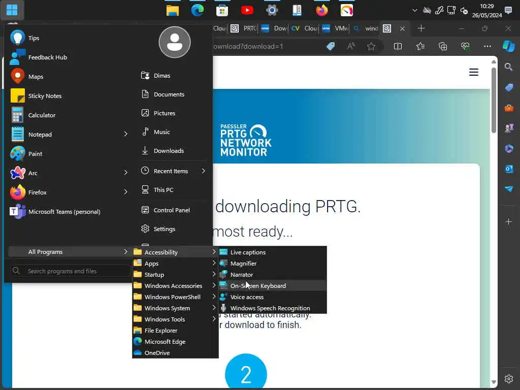Image resolution: width=520 pixels, height=390 pixels.
Task: Expand Firefox submenu arrow
Action: [126, 191]
